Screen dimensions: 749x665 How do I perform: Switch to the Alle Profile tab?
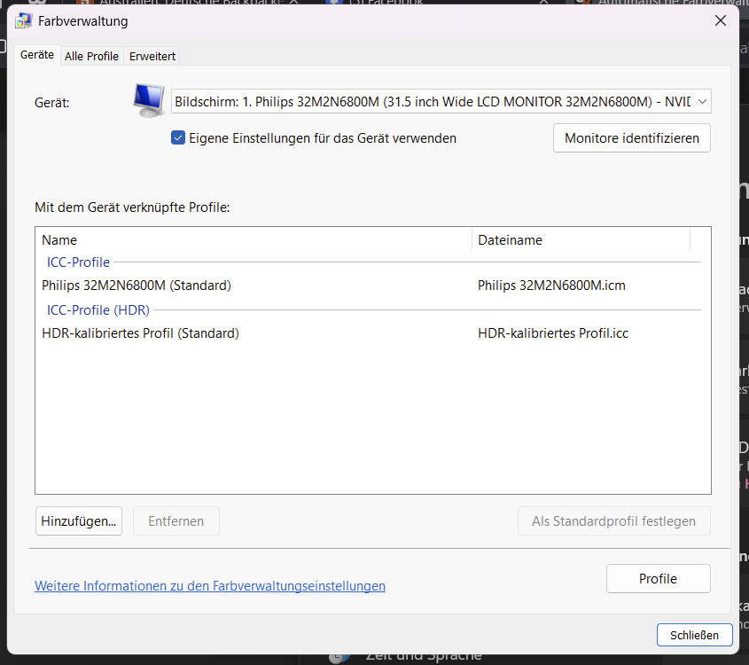[x=91, y=56]
